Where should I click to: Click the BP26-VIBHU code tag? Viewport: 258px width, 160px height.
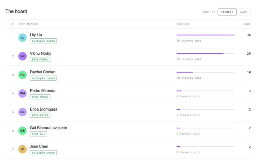tap(40, 60)
